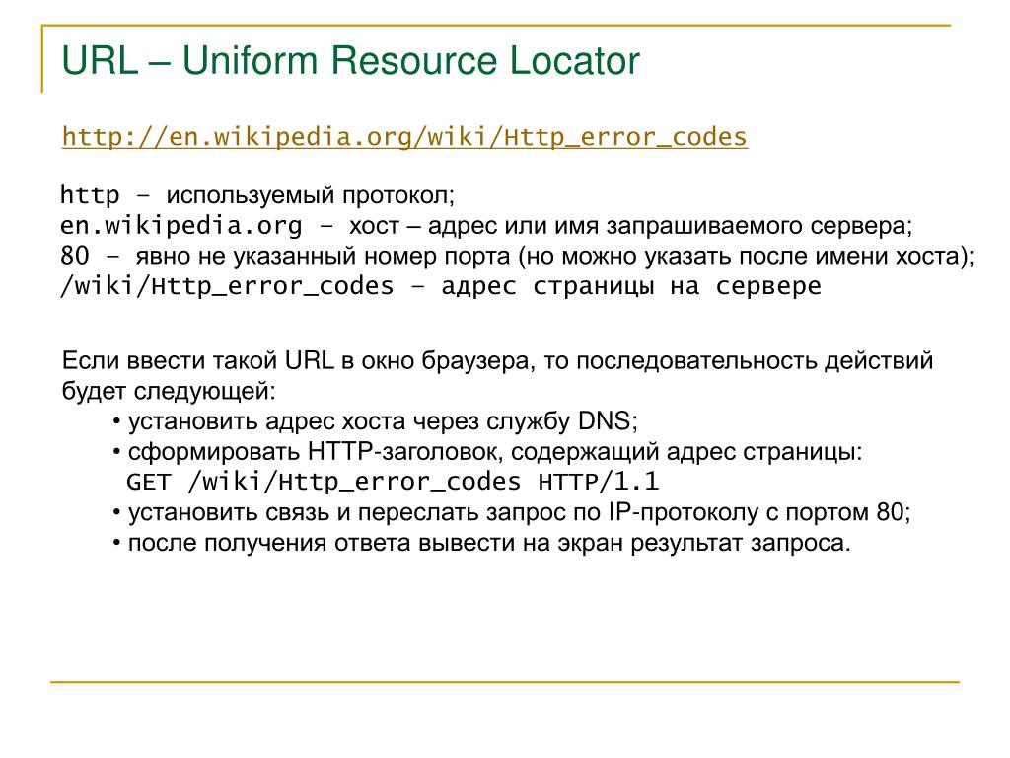Select bullet 'установить адрес хоста через службу DNS;'
This screenshot has width=1010, height=758.
click(x=375, y=421)
